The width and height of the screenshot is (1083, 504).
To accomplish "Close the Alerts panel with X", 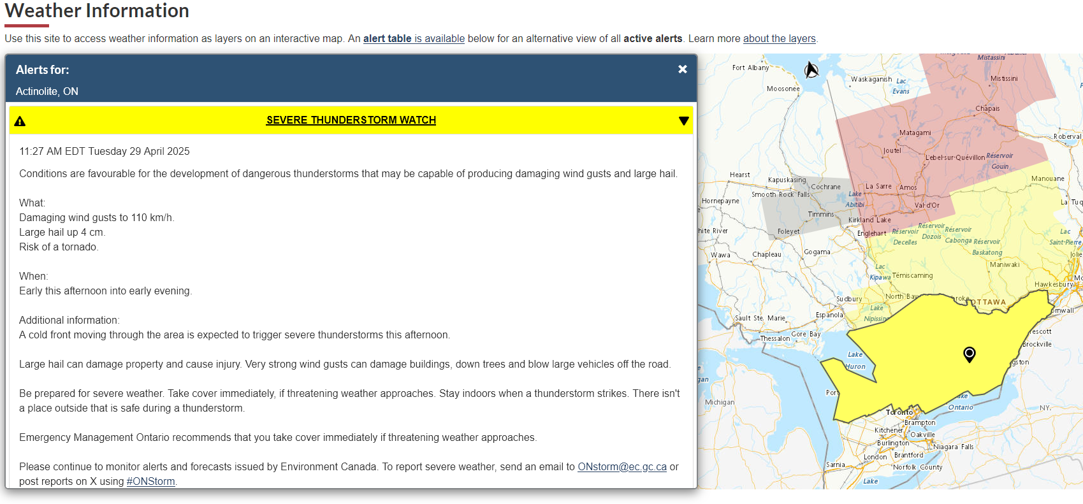I will pos(682,69).
